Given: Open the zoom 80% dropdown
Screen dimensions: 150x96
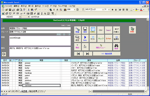Looking at the screenshot, I should coord(74,10).
